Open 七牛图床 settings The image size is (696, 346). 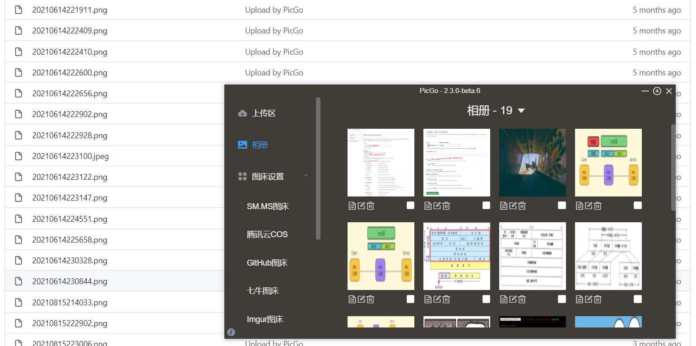point(263,291)
